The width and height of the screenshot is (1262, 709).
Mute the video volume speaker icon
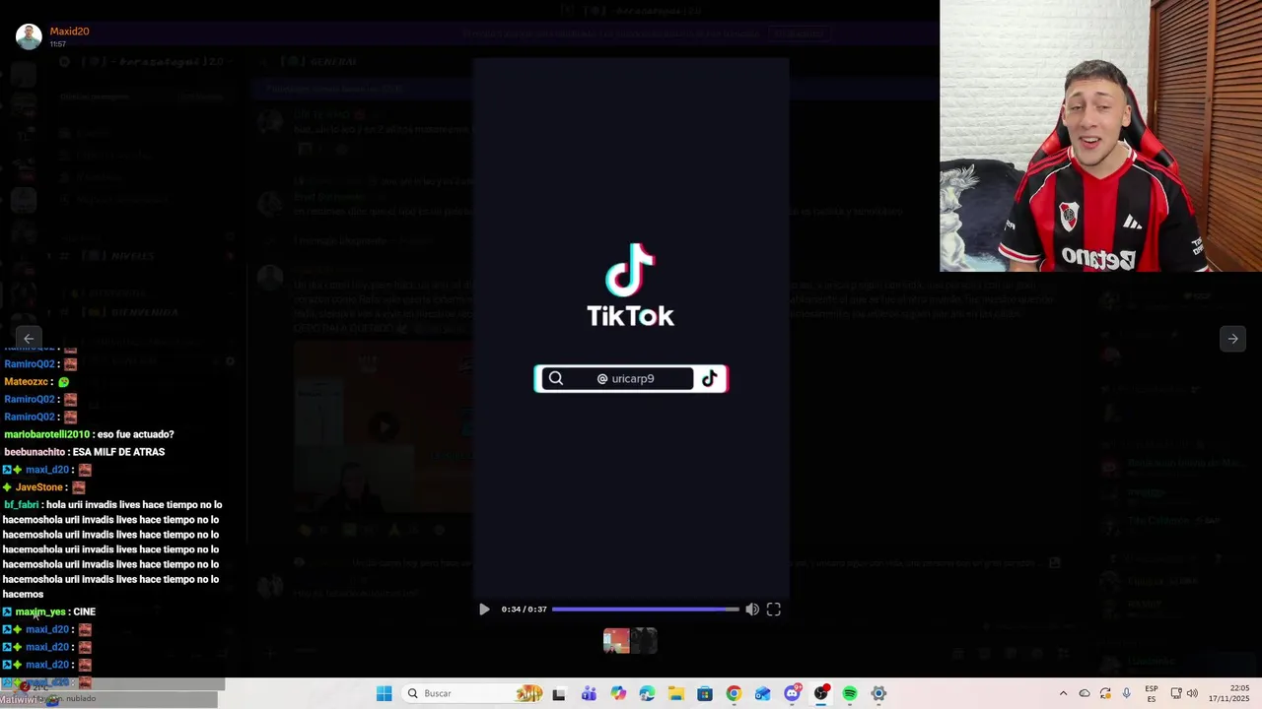pyautogui.click(x=752, y=610)
